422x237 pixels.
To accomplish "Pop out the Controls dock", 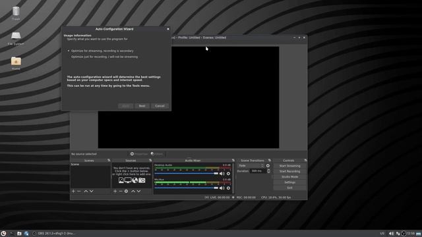I will pyautogui.click(x=305, y=160).
